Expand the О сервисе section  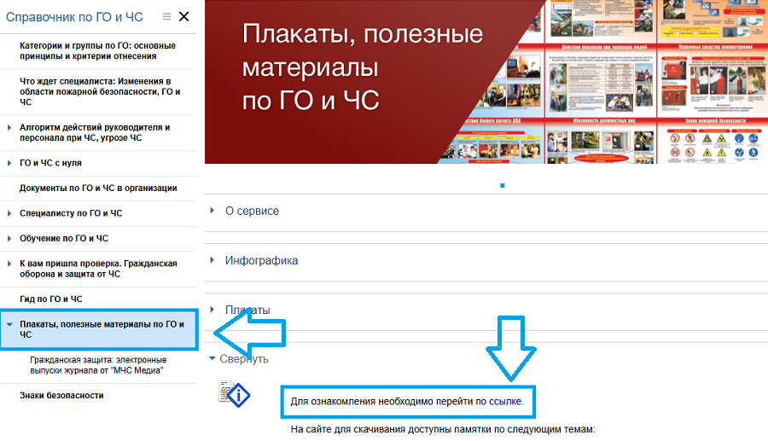click(252, 211)
